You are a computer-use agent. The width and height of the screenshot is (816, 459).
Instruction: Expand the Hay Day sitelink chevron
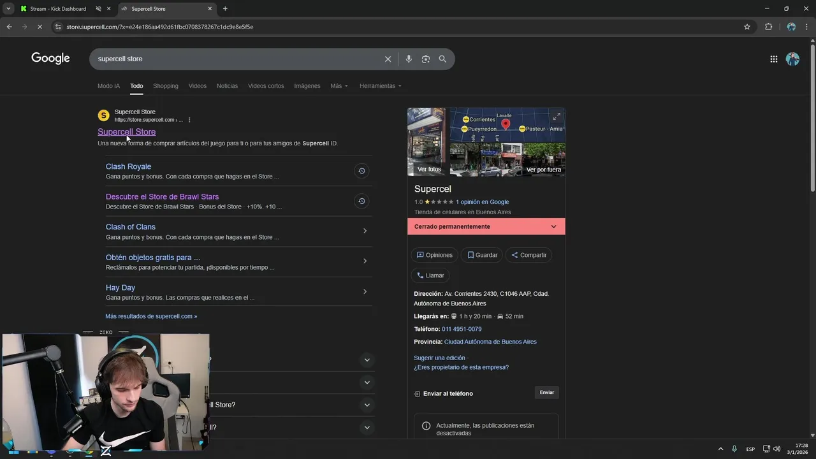point(365,291)
